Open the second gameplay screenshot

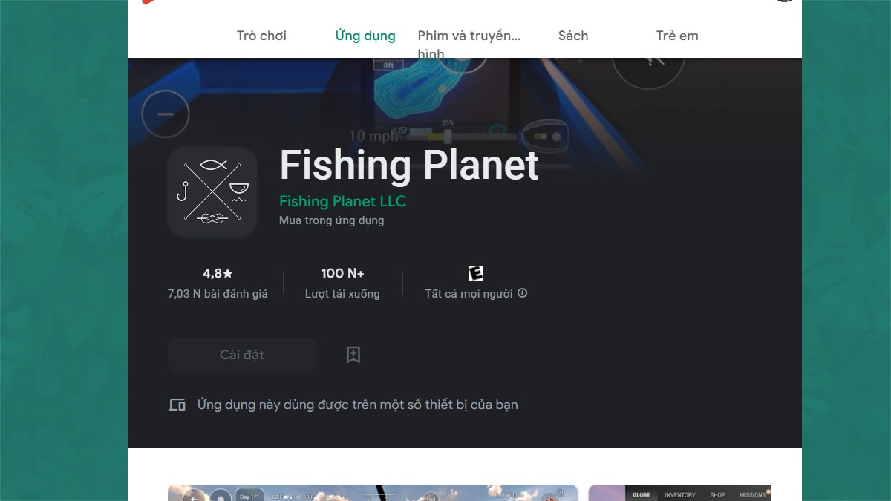[679, 492]
